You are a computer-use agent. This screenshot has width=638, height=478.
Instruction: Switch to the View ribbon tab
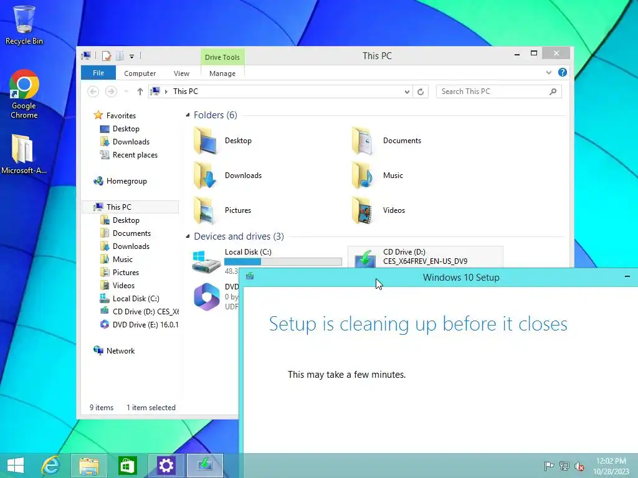pyautogui.click(x=181, y=73)
